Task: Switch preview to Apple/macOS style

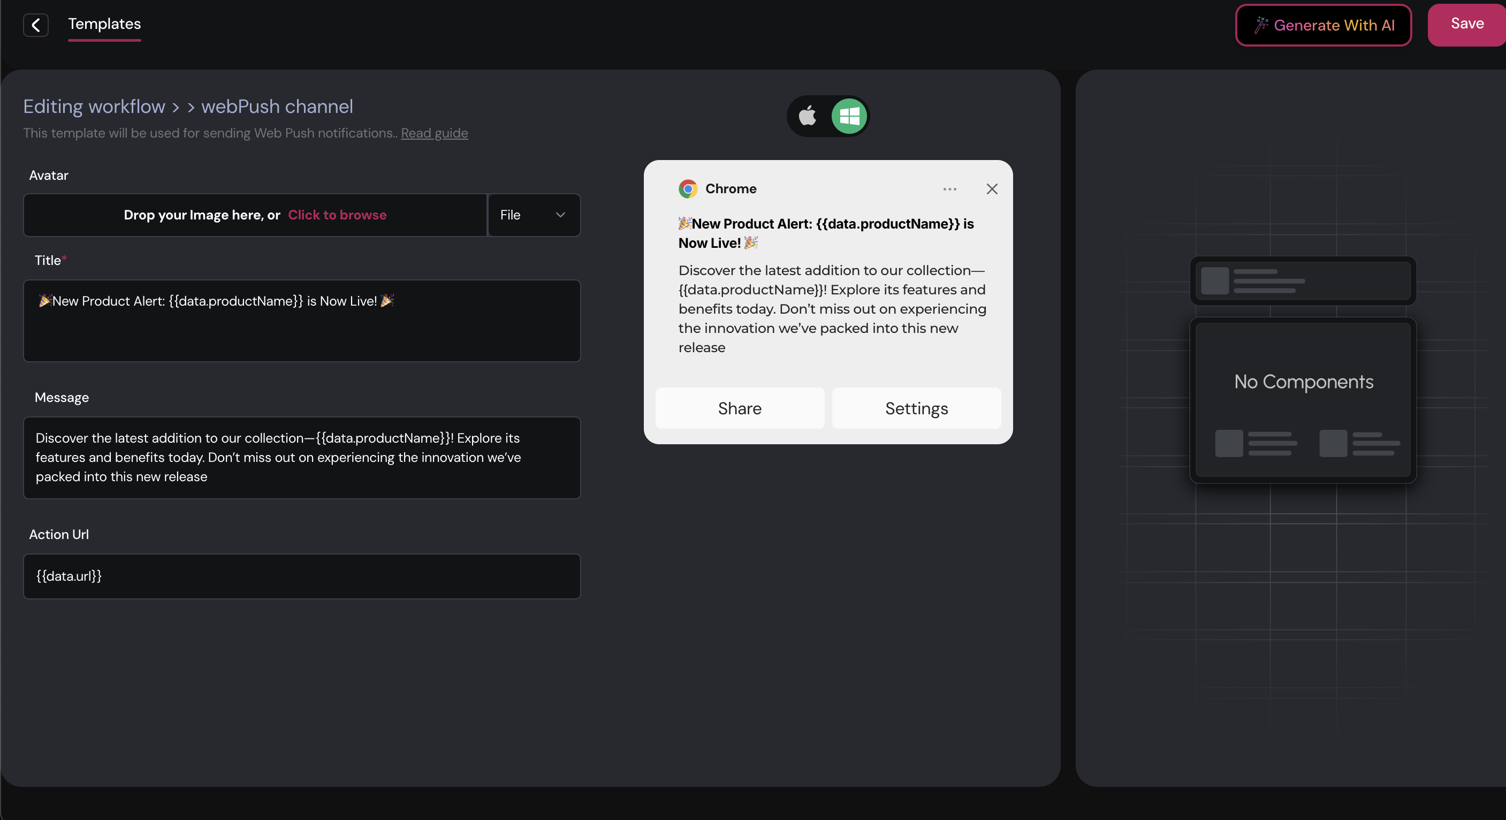Action: point(808,116)
